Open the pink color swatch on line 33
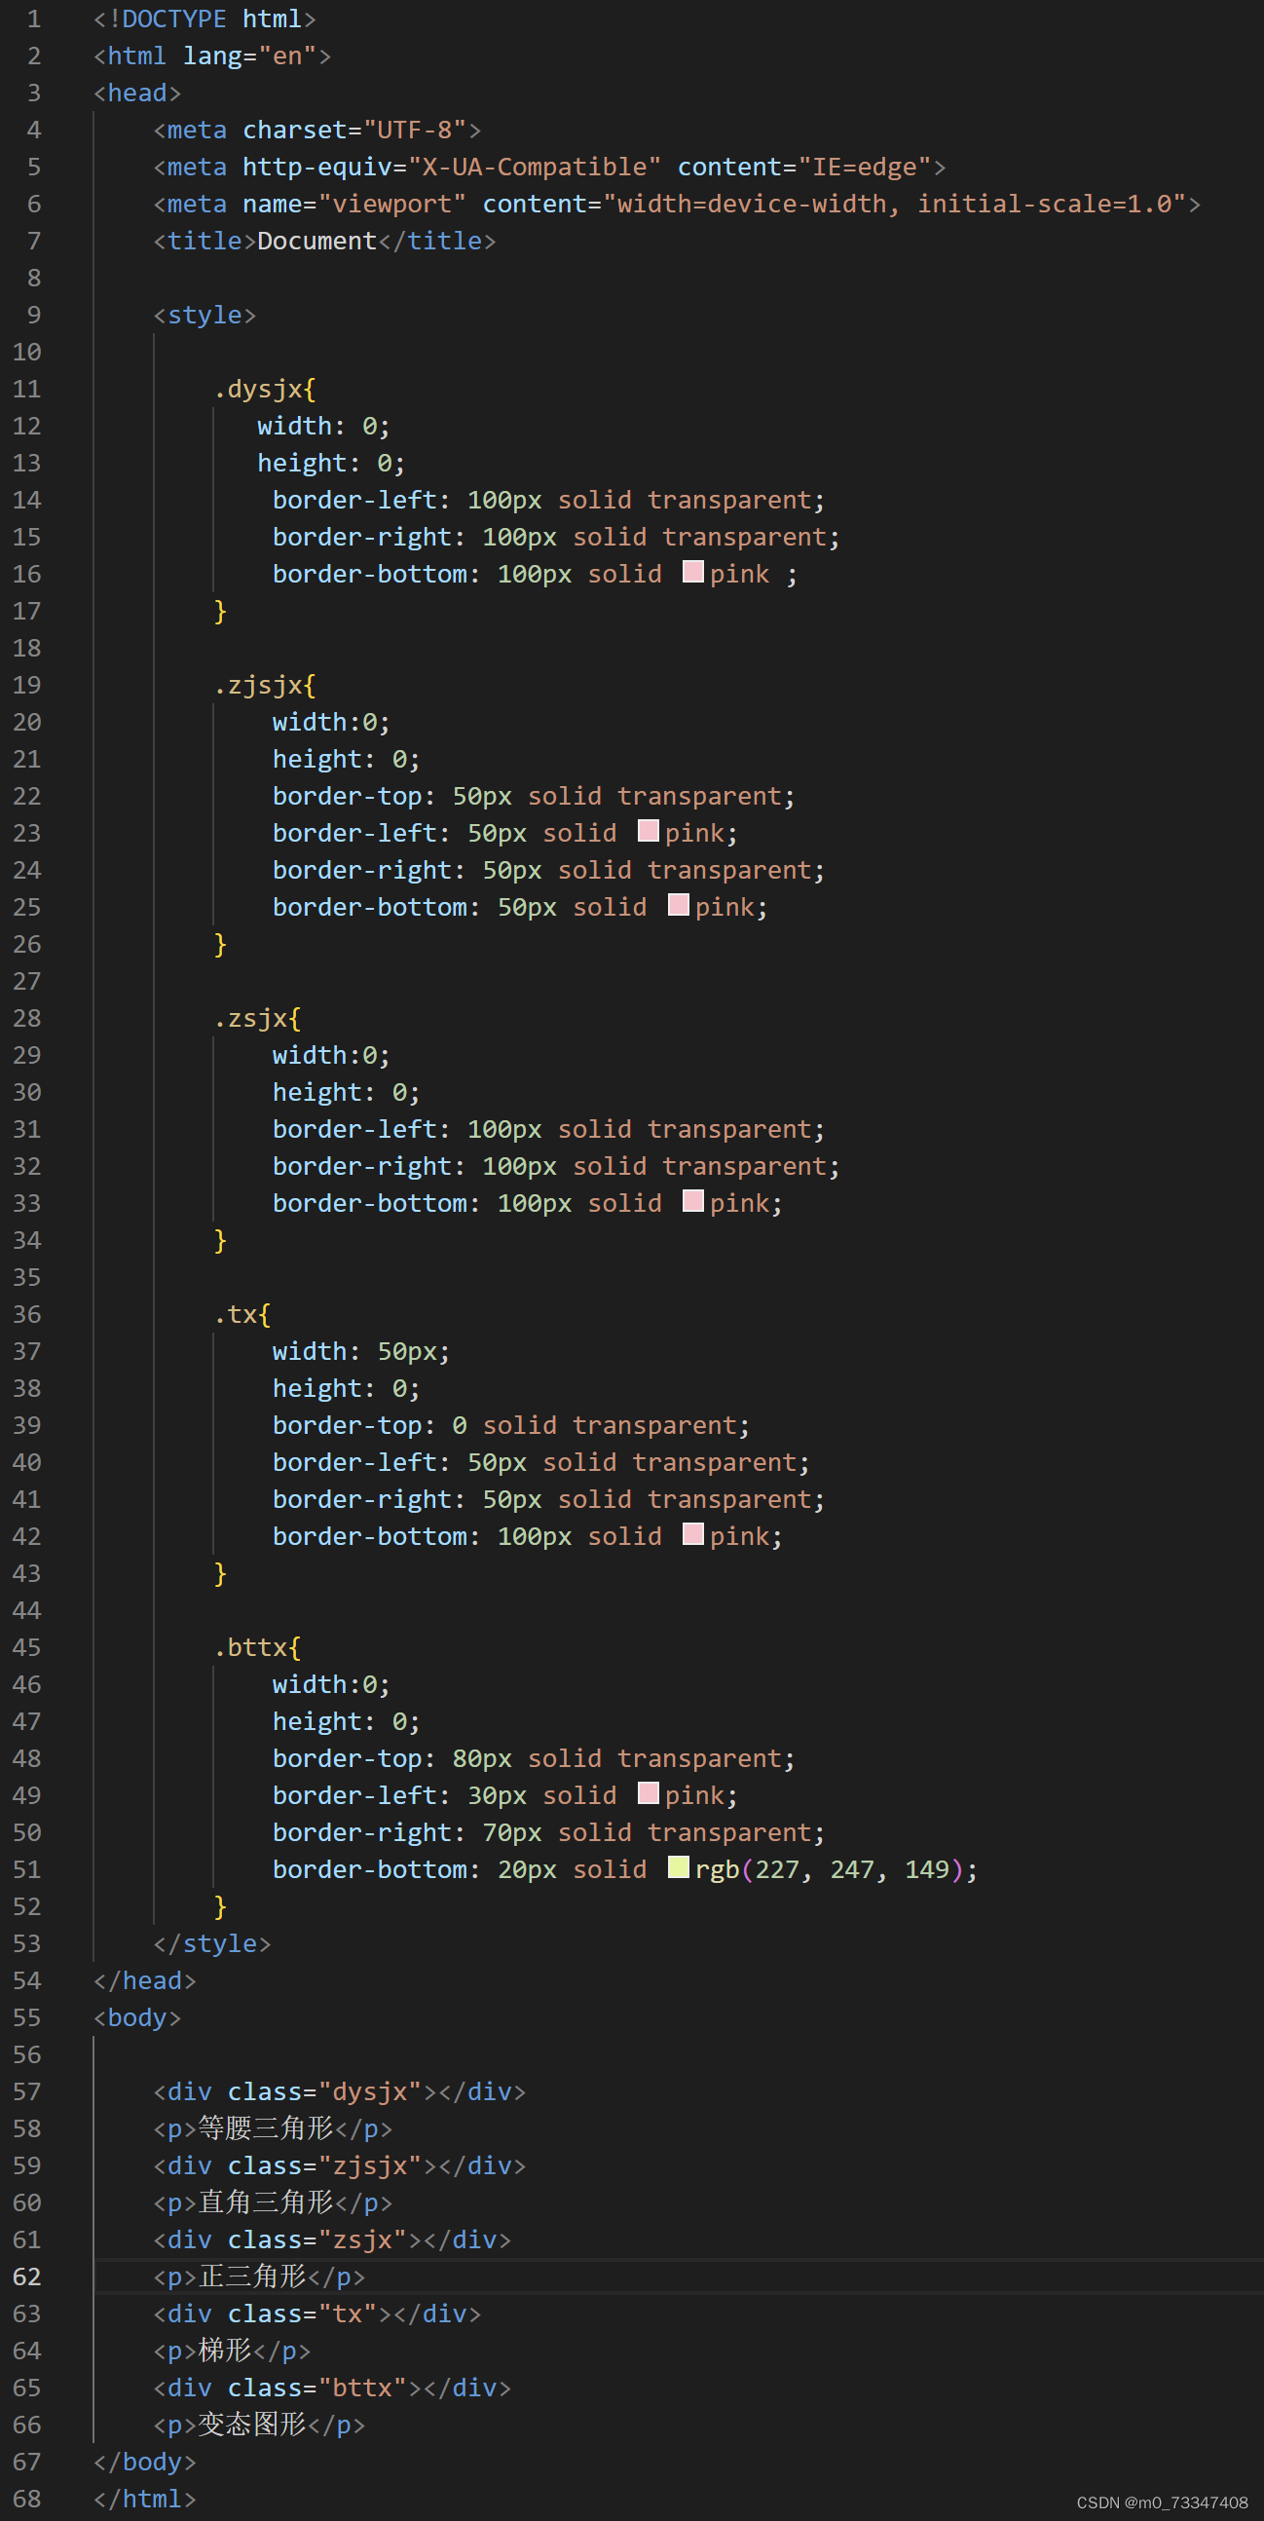 pos(692,1202)
